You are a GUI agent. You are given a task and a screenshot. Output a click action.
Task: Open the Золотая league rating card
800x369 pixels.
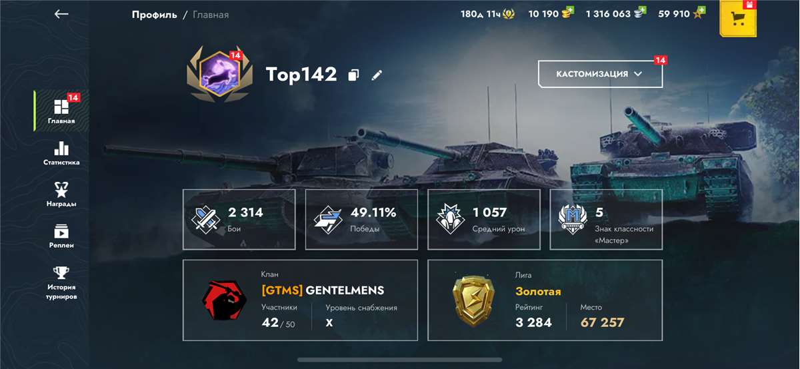(x=545, y=300)
